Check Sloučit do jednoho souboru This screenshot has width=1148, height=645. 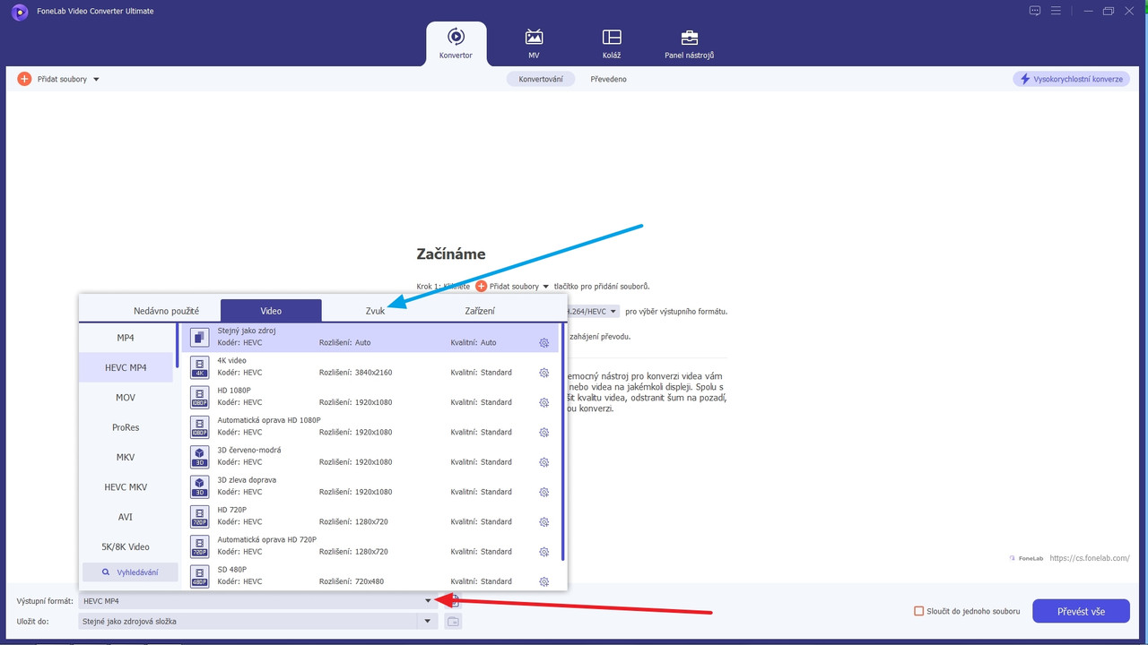[x=918, y=611]
